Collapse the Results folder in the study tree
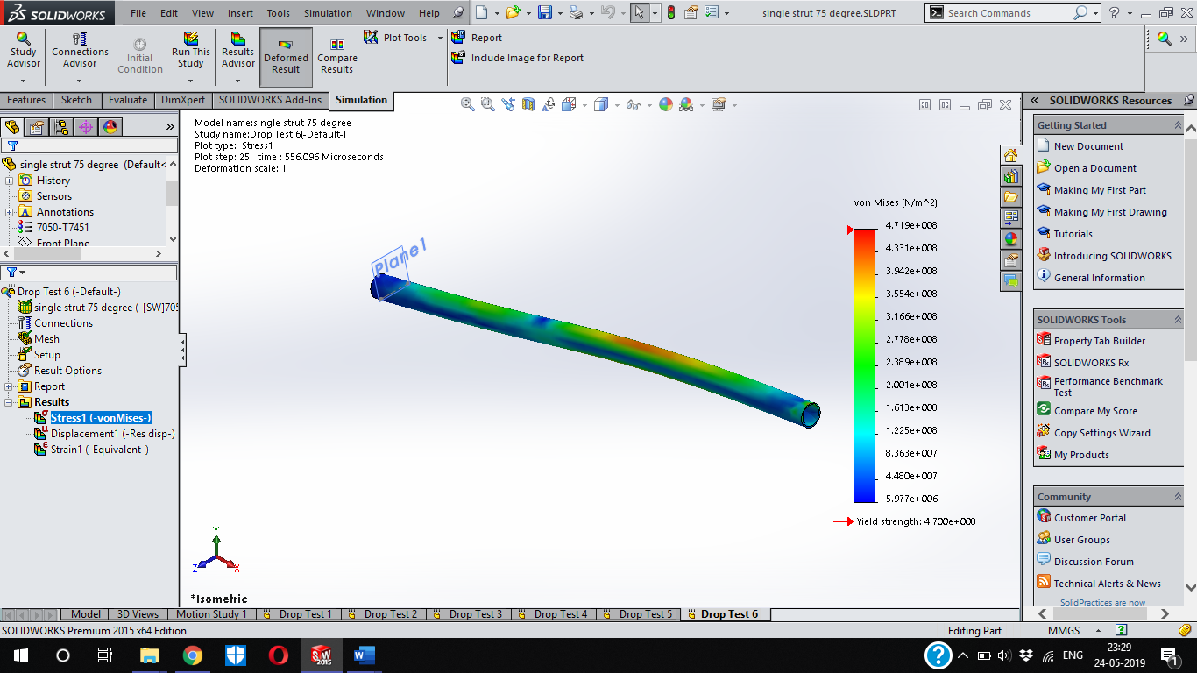 (10, 402)
